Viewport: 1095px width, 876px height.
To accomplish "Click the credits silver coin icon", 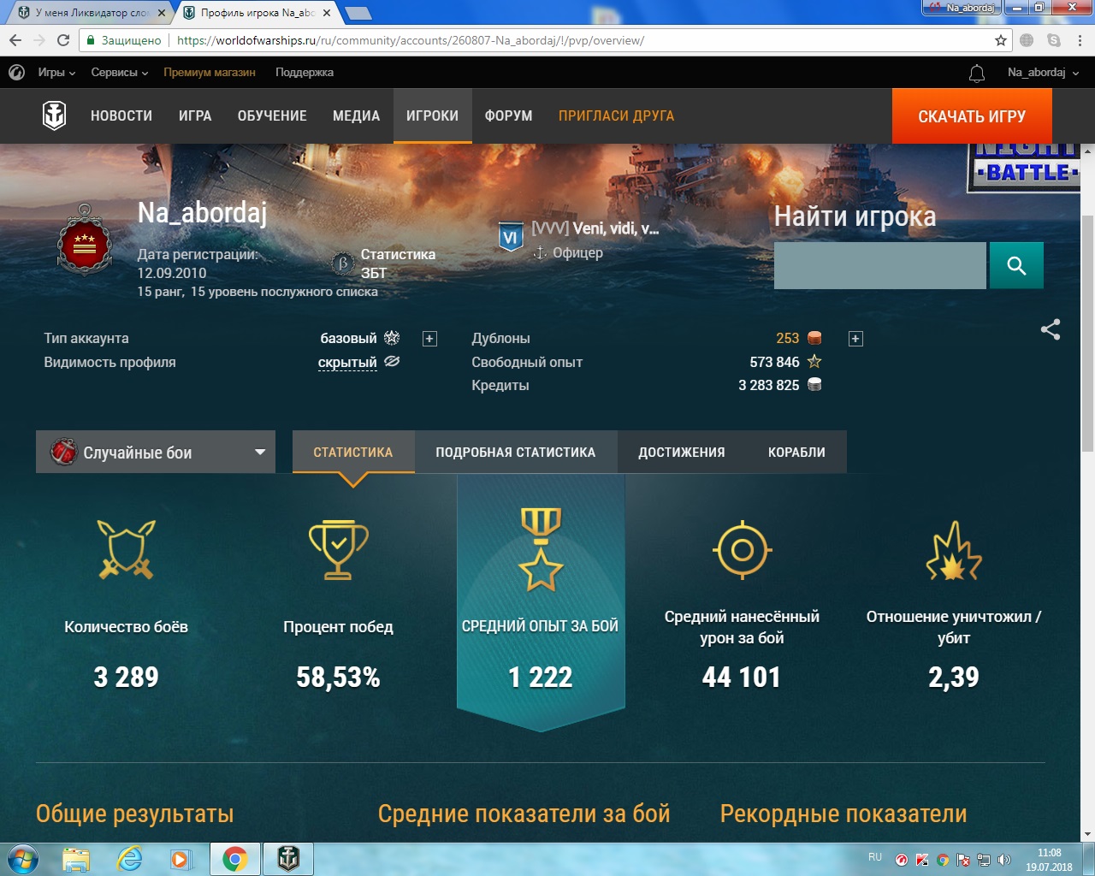I will 814,385.
